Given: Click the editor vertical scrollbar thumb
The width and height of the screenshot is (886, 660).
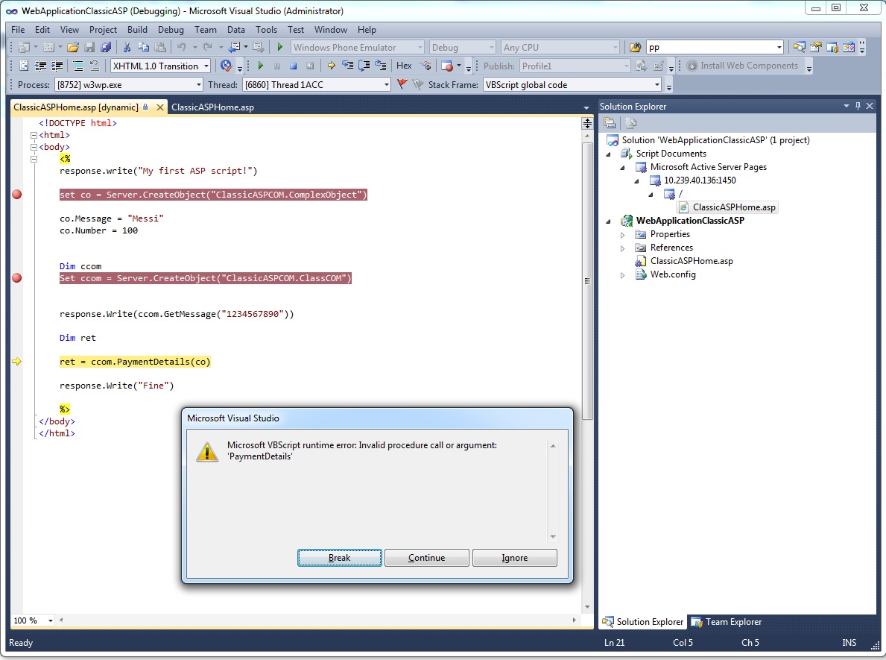Looking at the screenshot, I should [x=588, y=280].
